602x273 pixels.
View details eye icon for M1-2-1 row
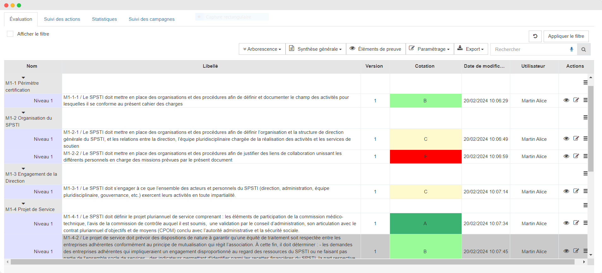566,139
